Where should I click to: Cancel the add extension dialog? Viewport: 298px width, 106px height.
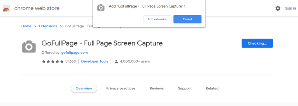(x=187, y=19)
